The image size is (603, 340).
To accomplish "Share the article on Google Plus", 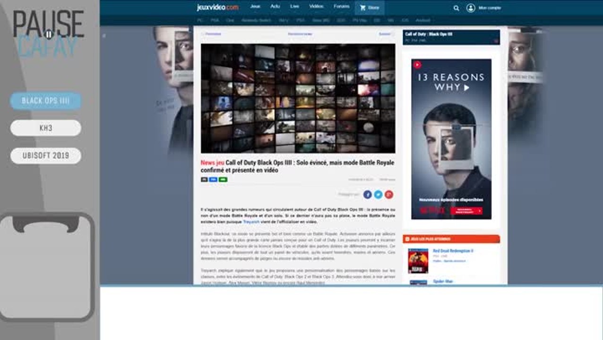I will pos(389,195).
